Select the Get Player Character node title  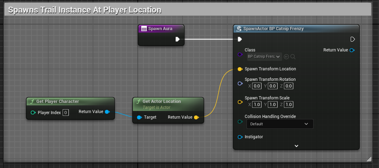pos(58,101)
